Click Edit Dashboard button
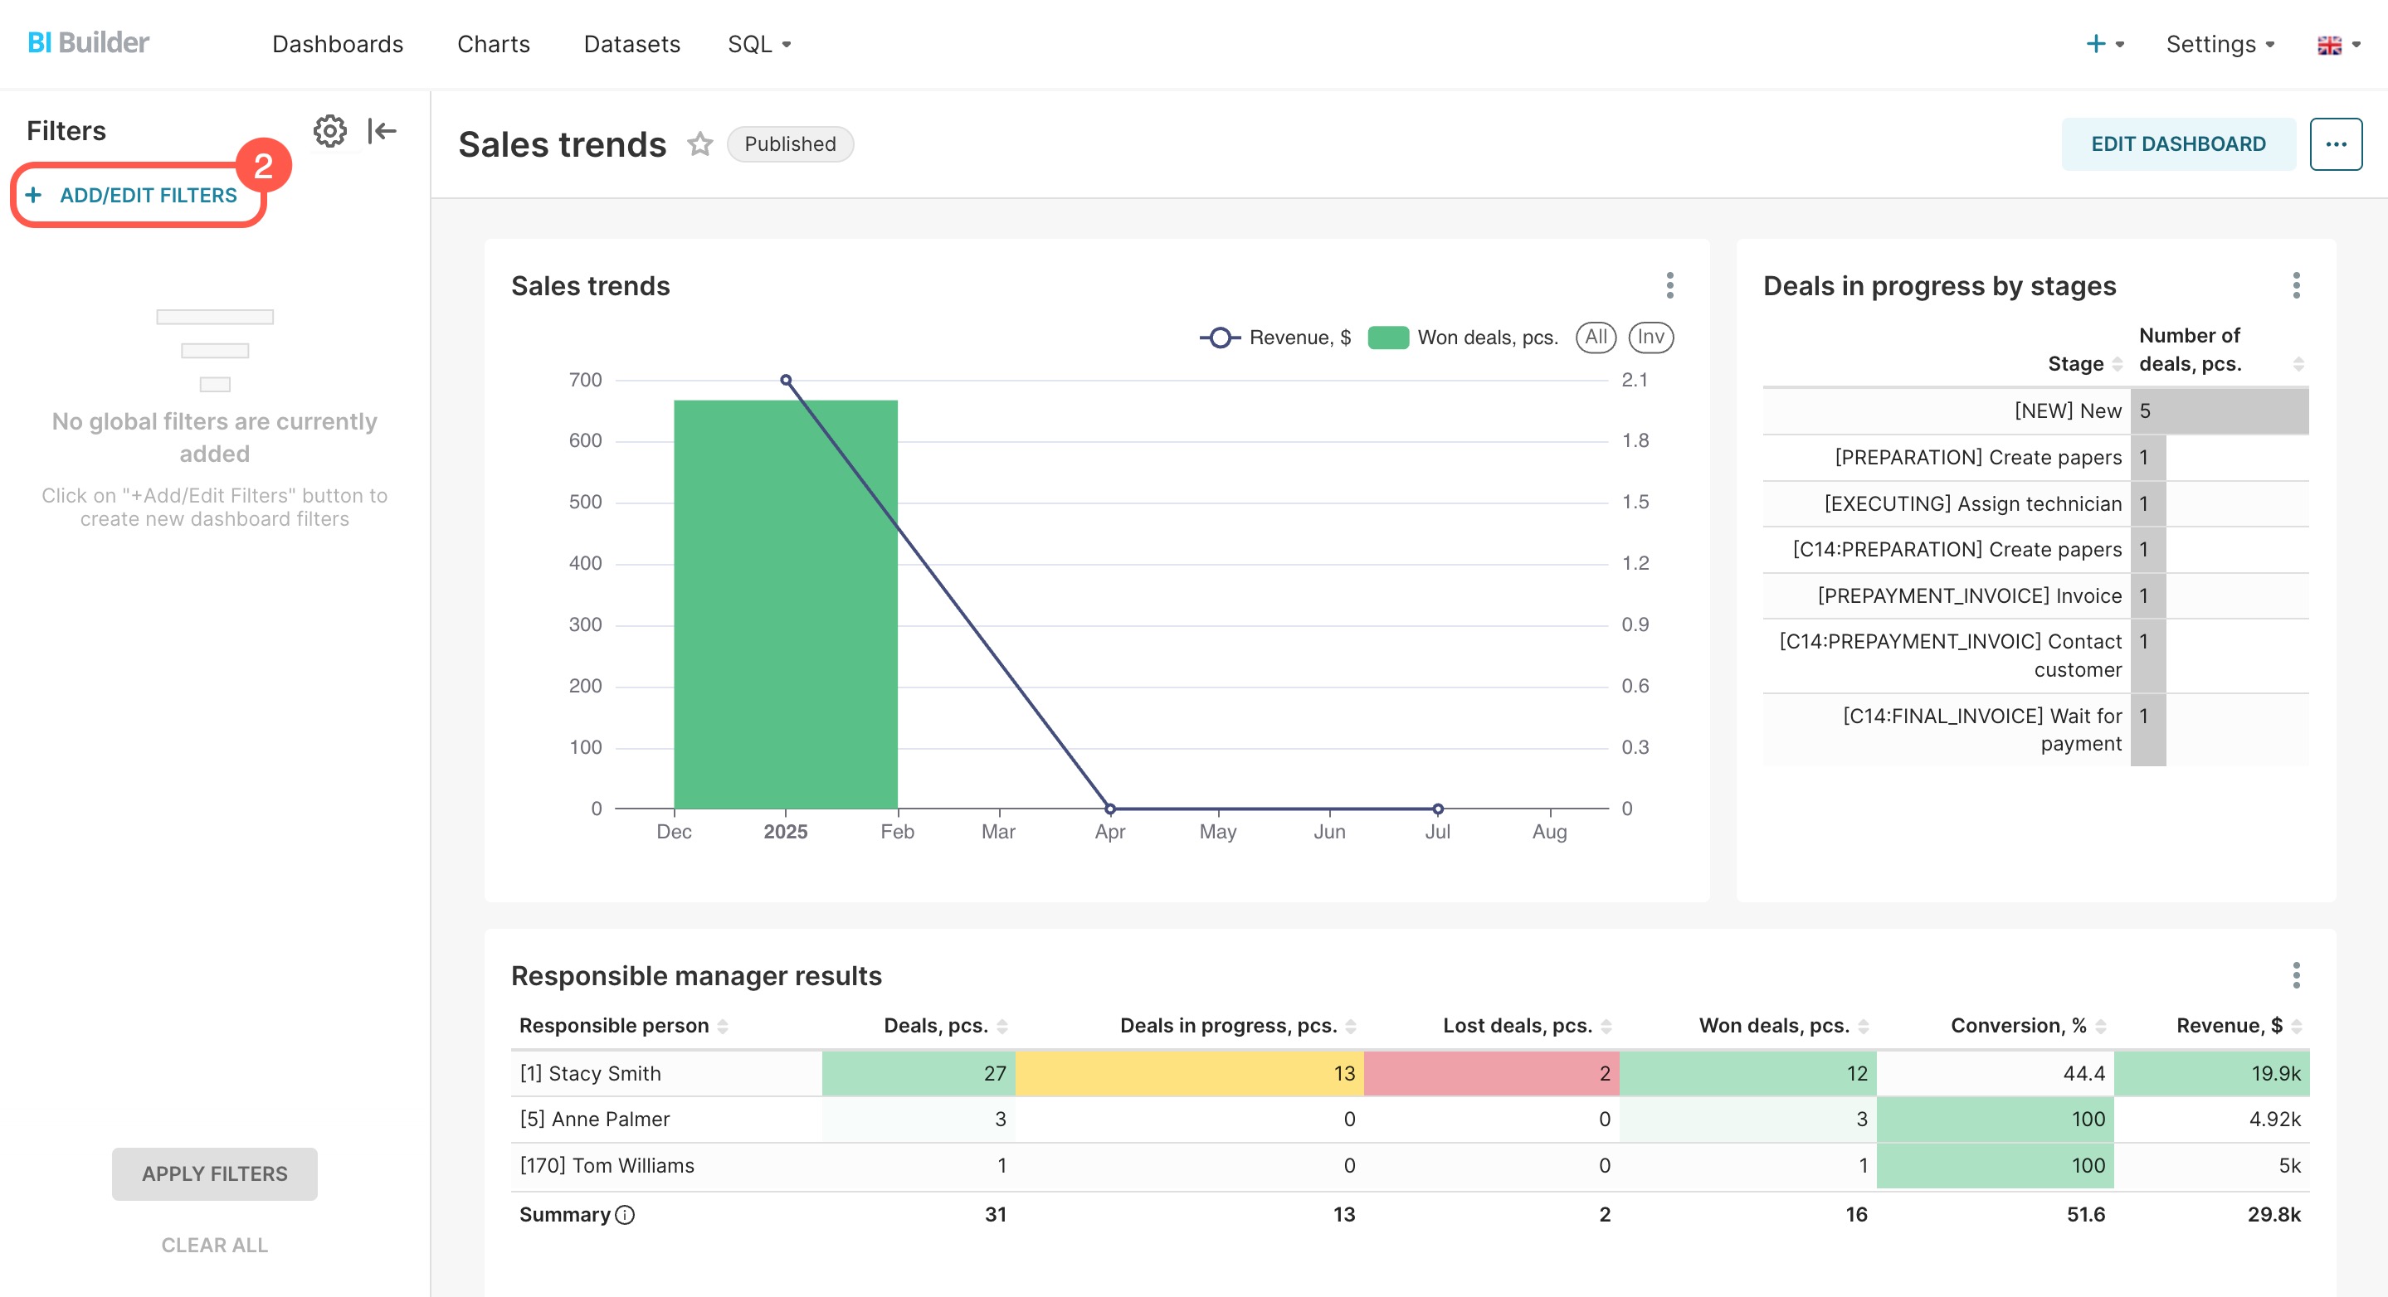This screenshot has height=1297, width=2388. point(2177,143)
